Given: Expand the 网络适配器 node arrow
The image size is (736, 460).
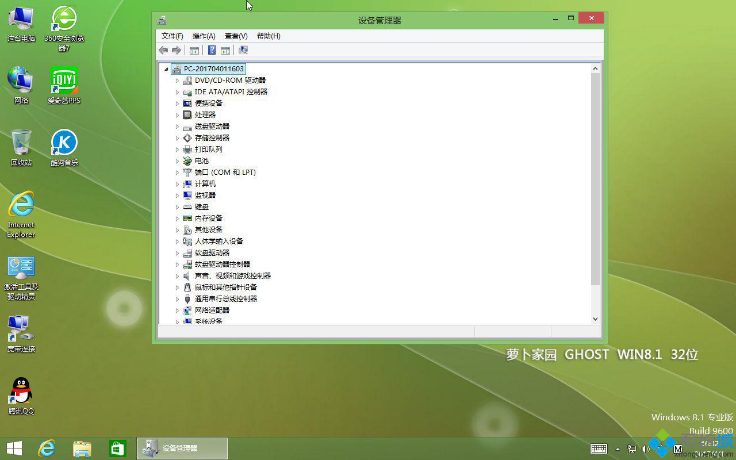Looking at the screenshot, I should [x=177, y=310].
